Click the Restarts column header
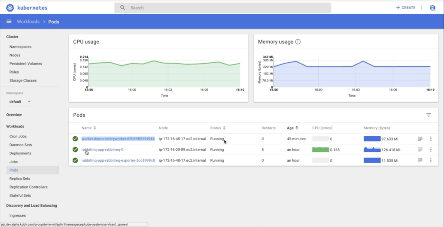The image size is (444, 227). coord(268,128)
